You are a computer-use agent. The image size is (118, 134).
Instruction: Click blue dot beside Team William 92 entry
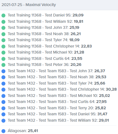(3, 121)
